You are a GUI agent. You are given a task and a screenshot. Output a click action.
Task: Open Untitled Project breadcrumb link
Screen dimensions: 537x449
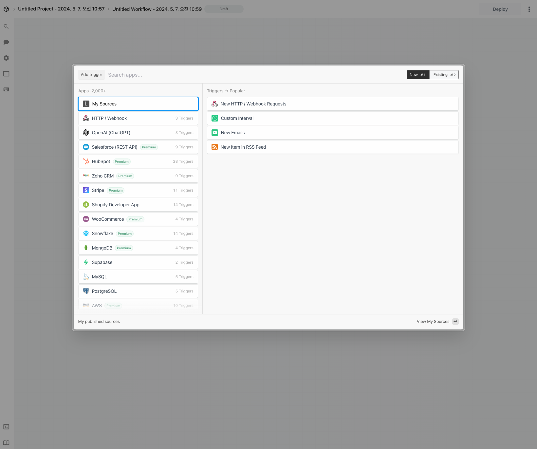tap(61, 9)
